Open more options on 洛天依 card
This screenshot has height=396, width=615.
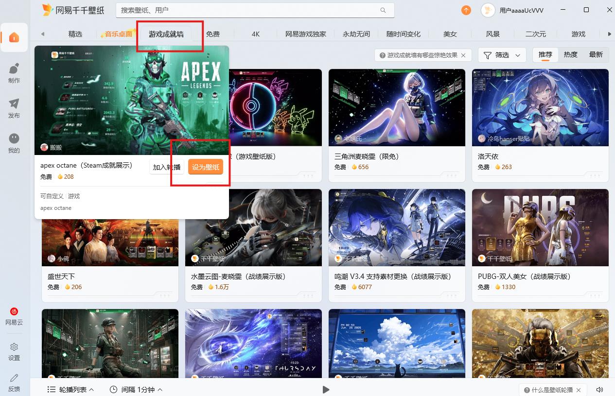pos(595,175)
